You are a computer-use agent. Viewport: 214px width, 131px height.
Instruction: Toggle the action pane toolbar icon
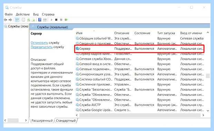[x=45, y=20]
